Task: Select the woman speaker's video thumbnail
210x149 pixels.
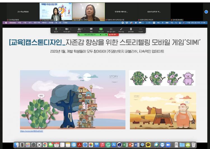Action: 88,12
